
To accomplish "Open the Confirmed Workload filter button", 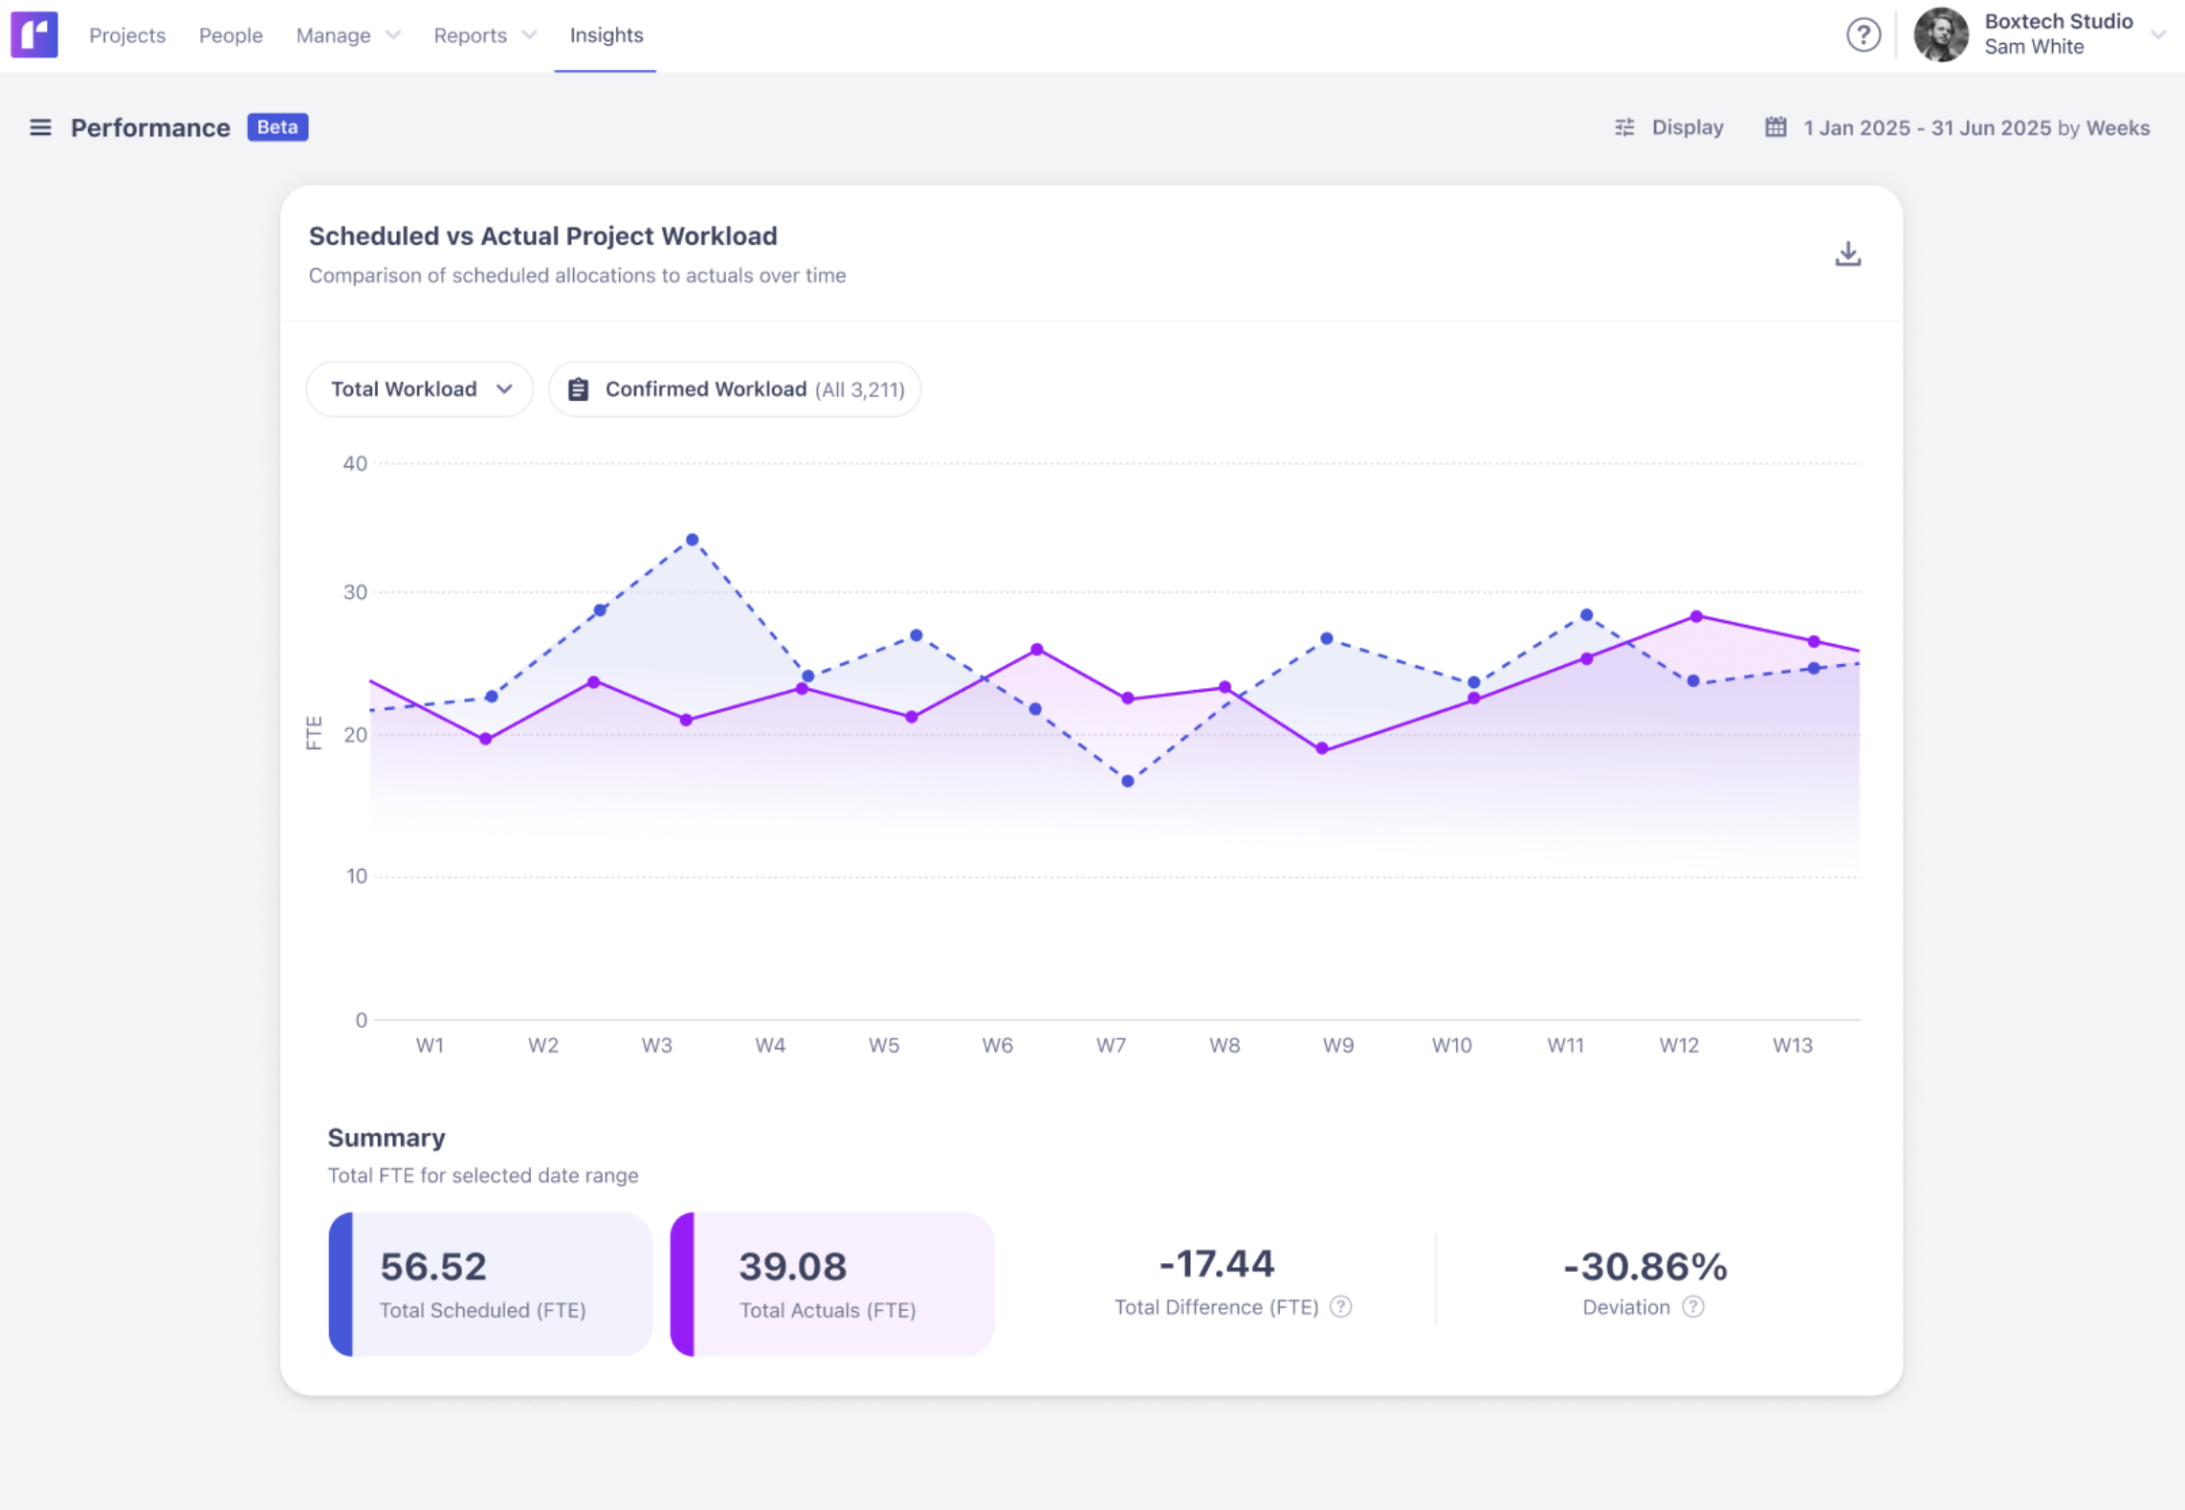I will pyautogui.click(x=735, y=389).
